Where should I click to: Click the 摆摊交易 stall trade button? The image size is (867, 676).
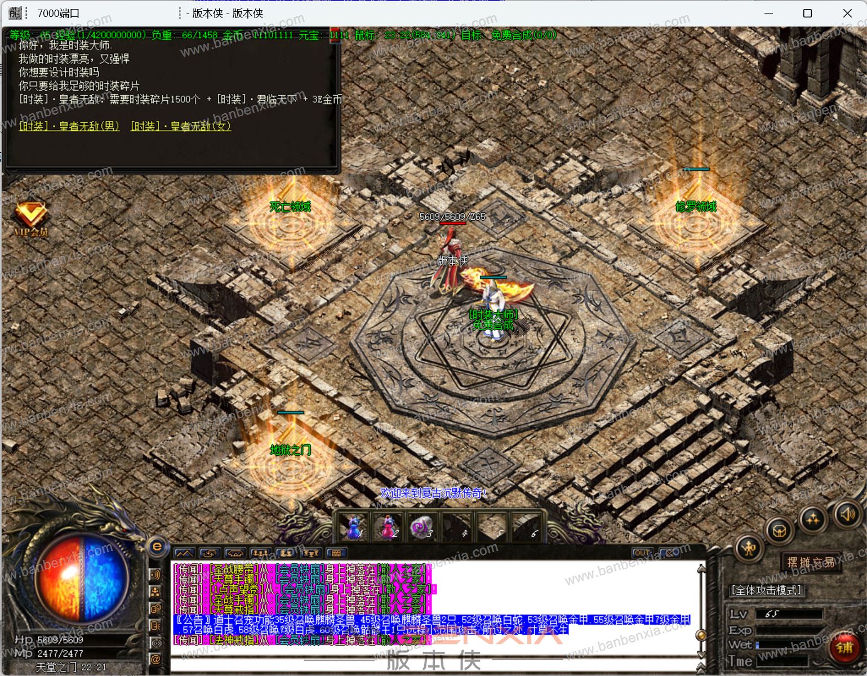(x=811, y=562)
